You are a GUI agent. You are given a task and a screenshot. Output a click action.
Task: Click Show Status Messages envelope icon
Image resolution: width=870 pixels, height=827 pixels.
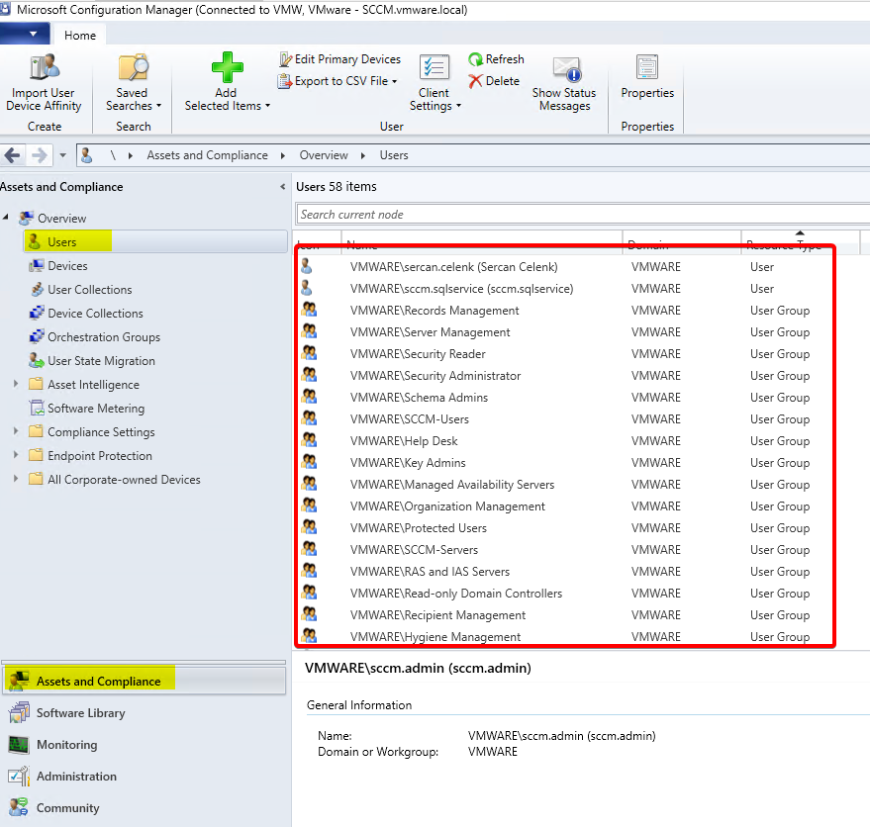click(x=565, y=69)
